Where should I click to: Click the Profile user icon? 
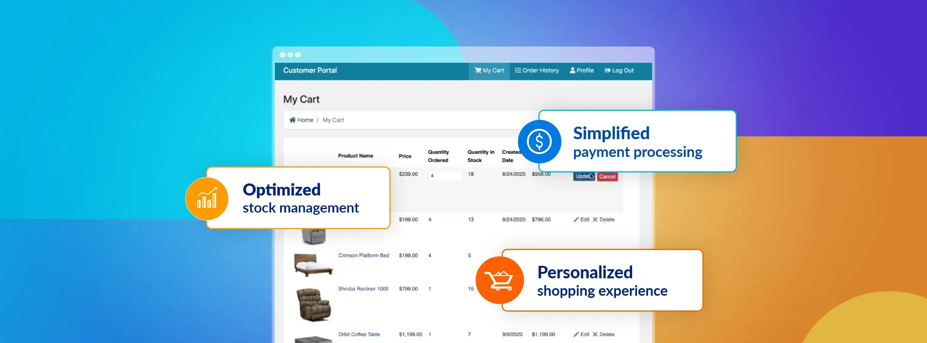(x=572, y=70)
